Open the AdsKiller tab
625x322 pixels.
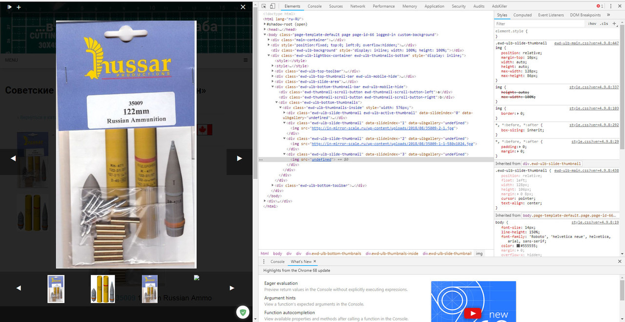tap(500, 6)
